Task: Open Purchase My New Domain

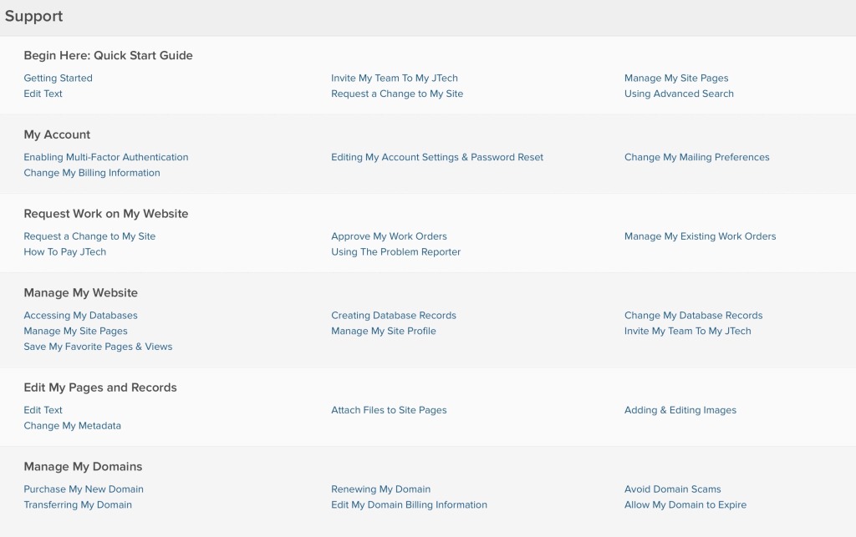Action: tap(84, 489)
